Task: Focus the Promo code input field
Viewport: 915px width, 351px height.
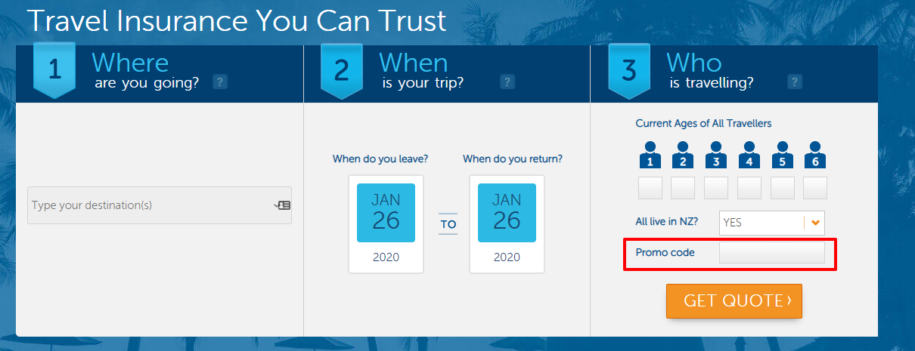Action: point(771,253)
